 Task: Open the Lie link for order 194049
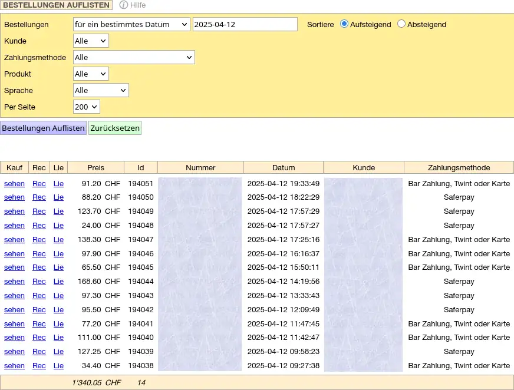pos(58,211)
